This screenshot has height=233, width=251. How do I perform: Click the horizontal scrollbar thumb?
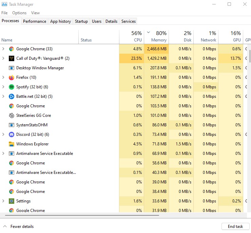coord(82,215)
